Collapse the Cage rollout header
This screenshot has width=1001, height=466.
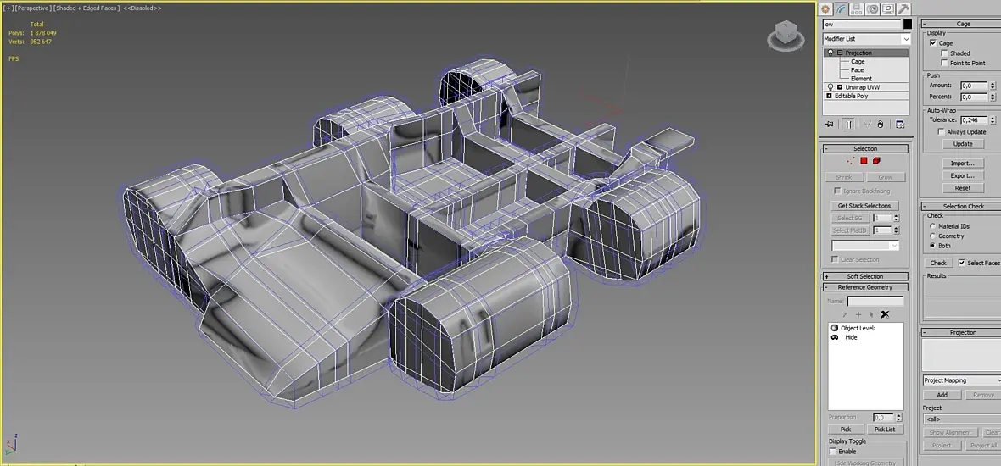point(961,24)
